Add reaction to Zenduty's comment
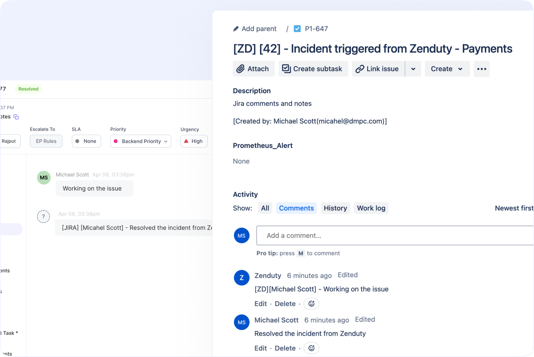The image size is (534, 357). (311, 304)
